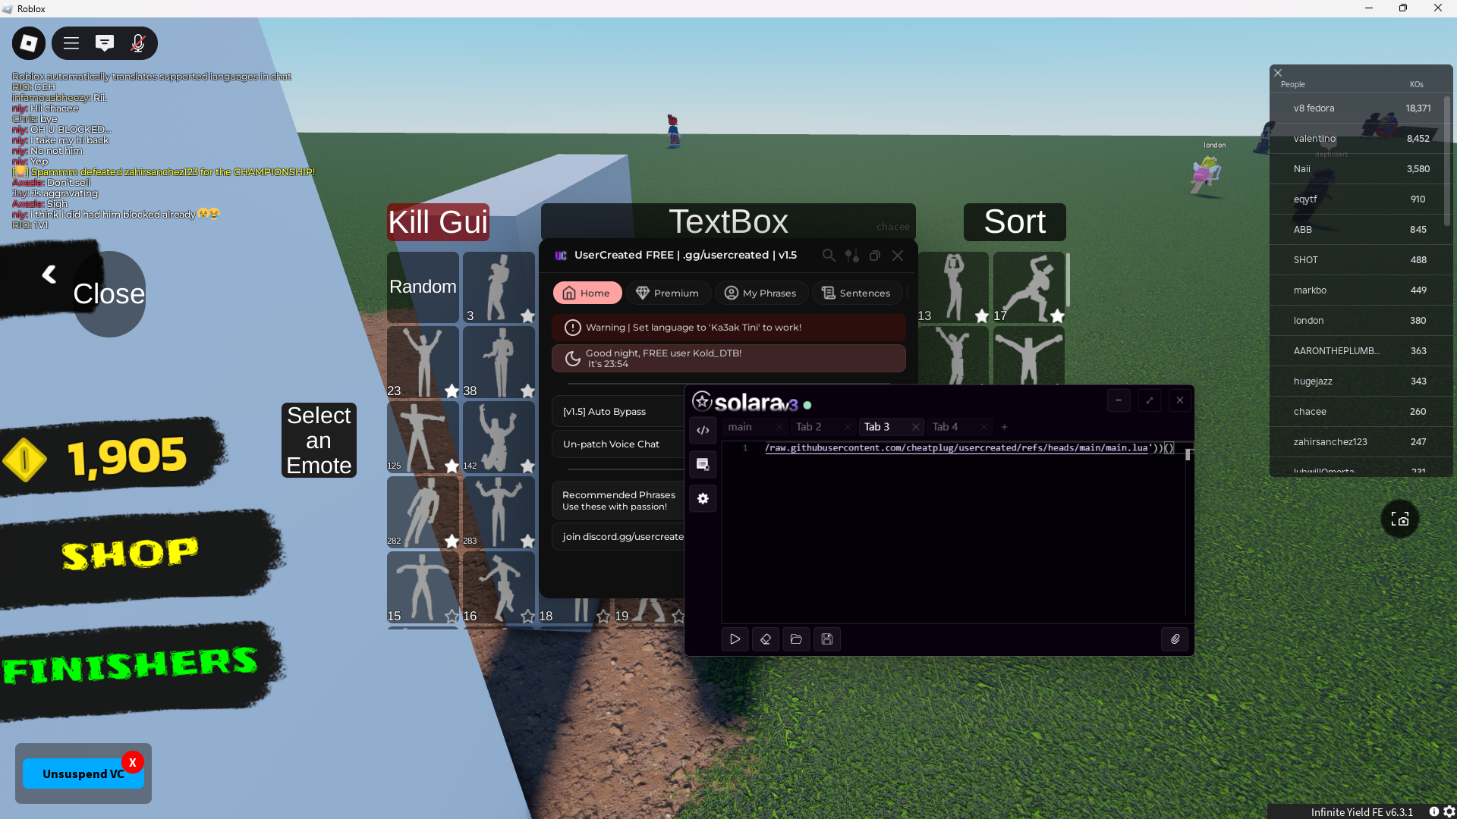Open a script file via the folder icon
The height and width of the screenshot is (819, 1457).
pyautogui.click(x=796, y=639)
